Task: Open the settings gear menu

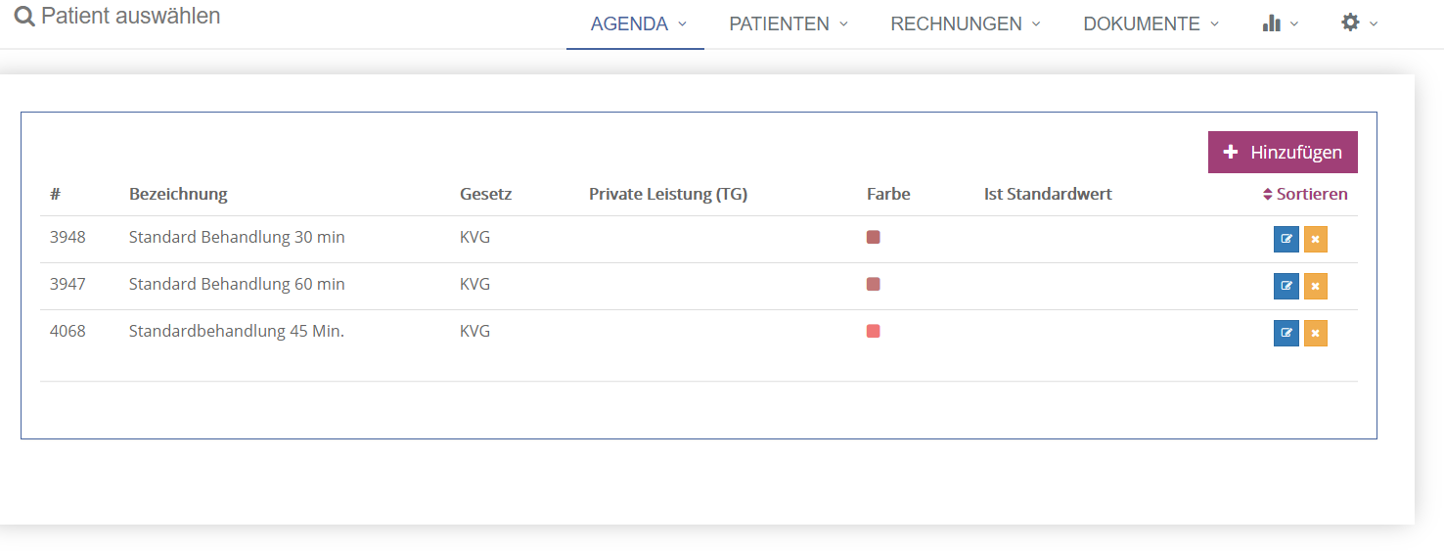Action: tap(1359, 23)
